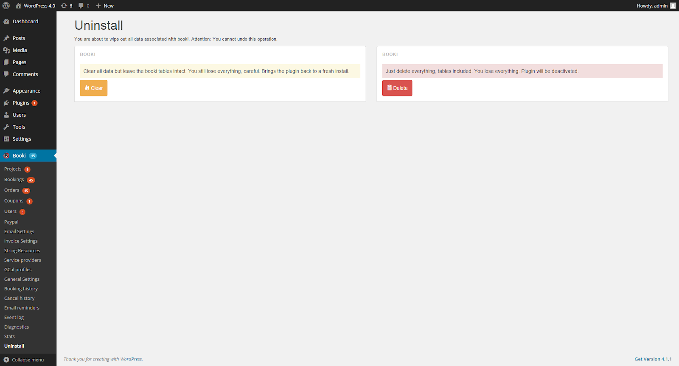
Task: Open the home icon beside WordPress 4.0
Action: [18, 6]
